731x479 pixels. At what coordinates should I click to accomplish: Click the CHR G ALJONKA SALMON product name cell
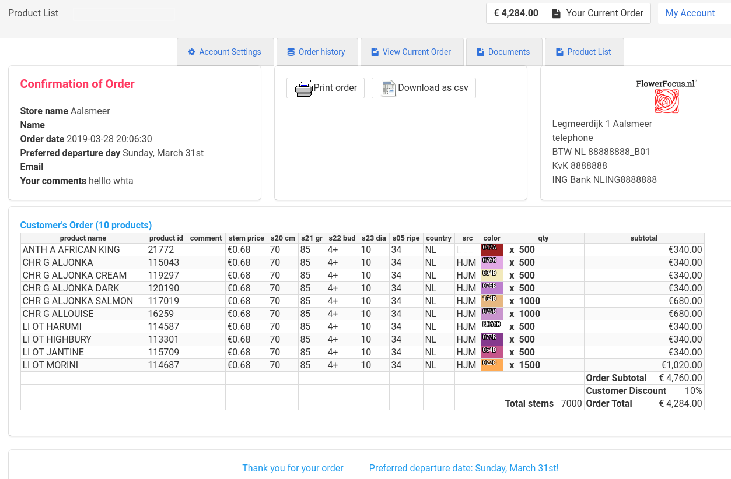pos(78,301)
